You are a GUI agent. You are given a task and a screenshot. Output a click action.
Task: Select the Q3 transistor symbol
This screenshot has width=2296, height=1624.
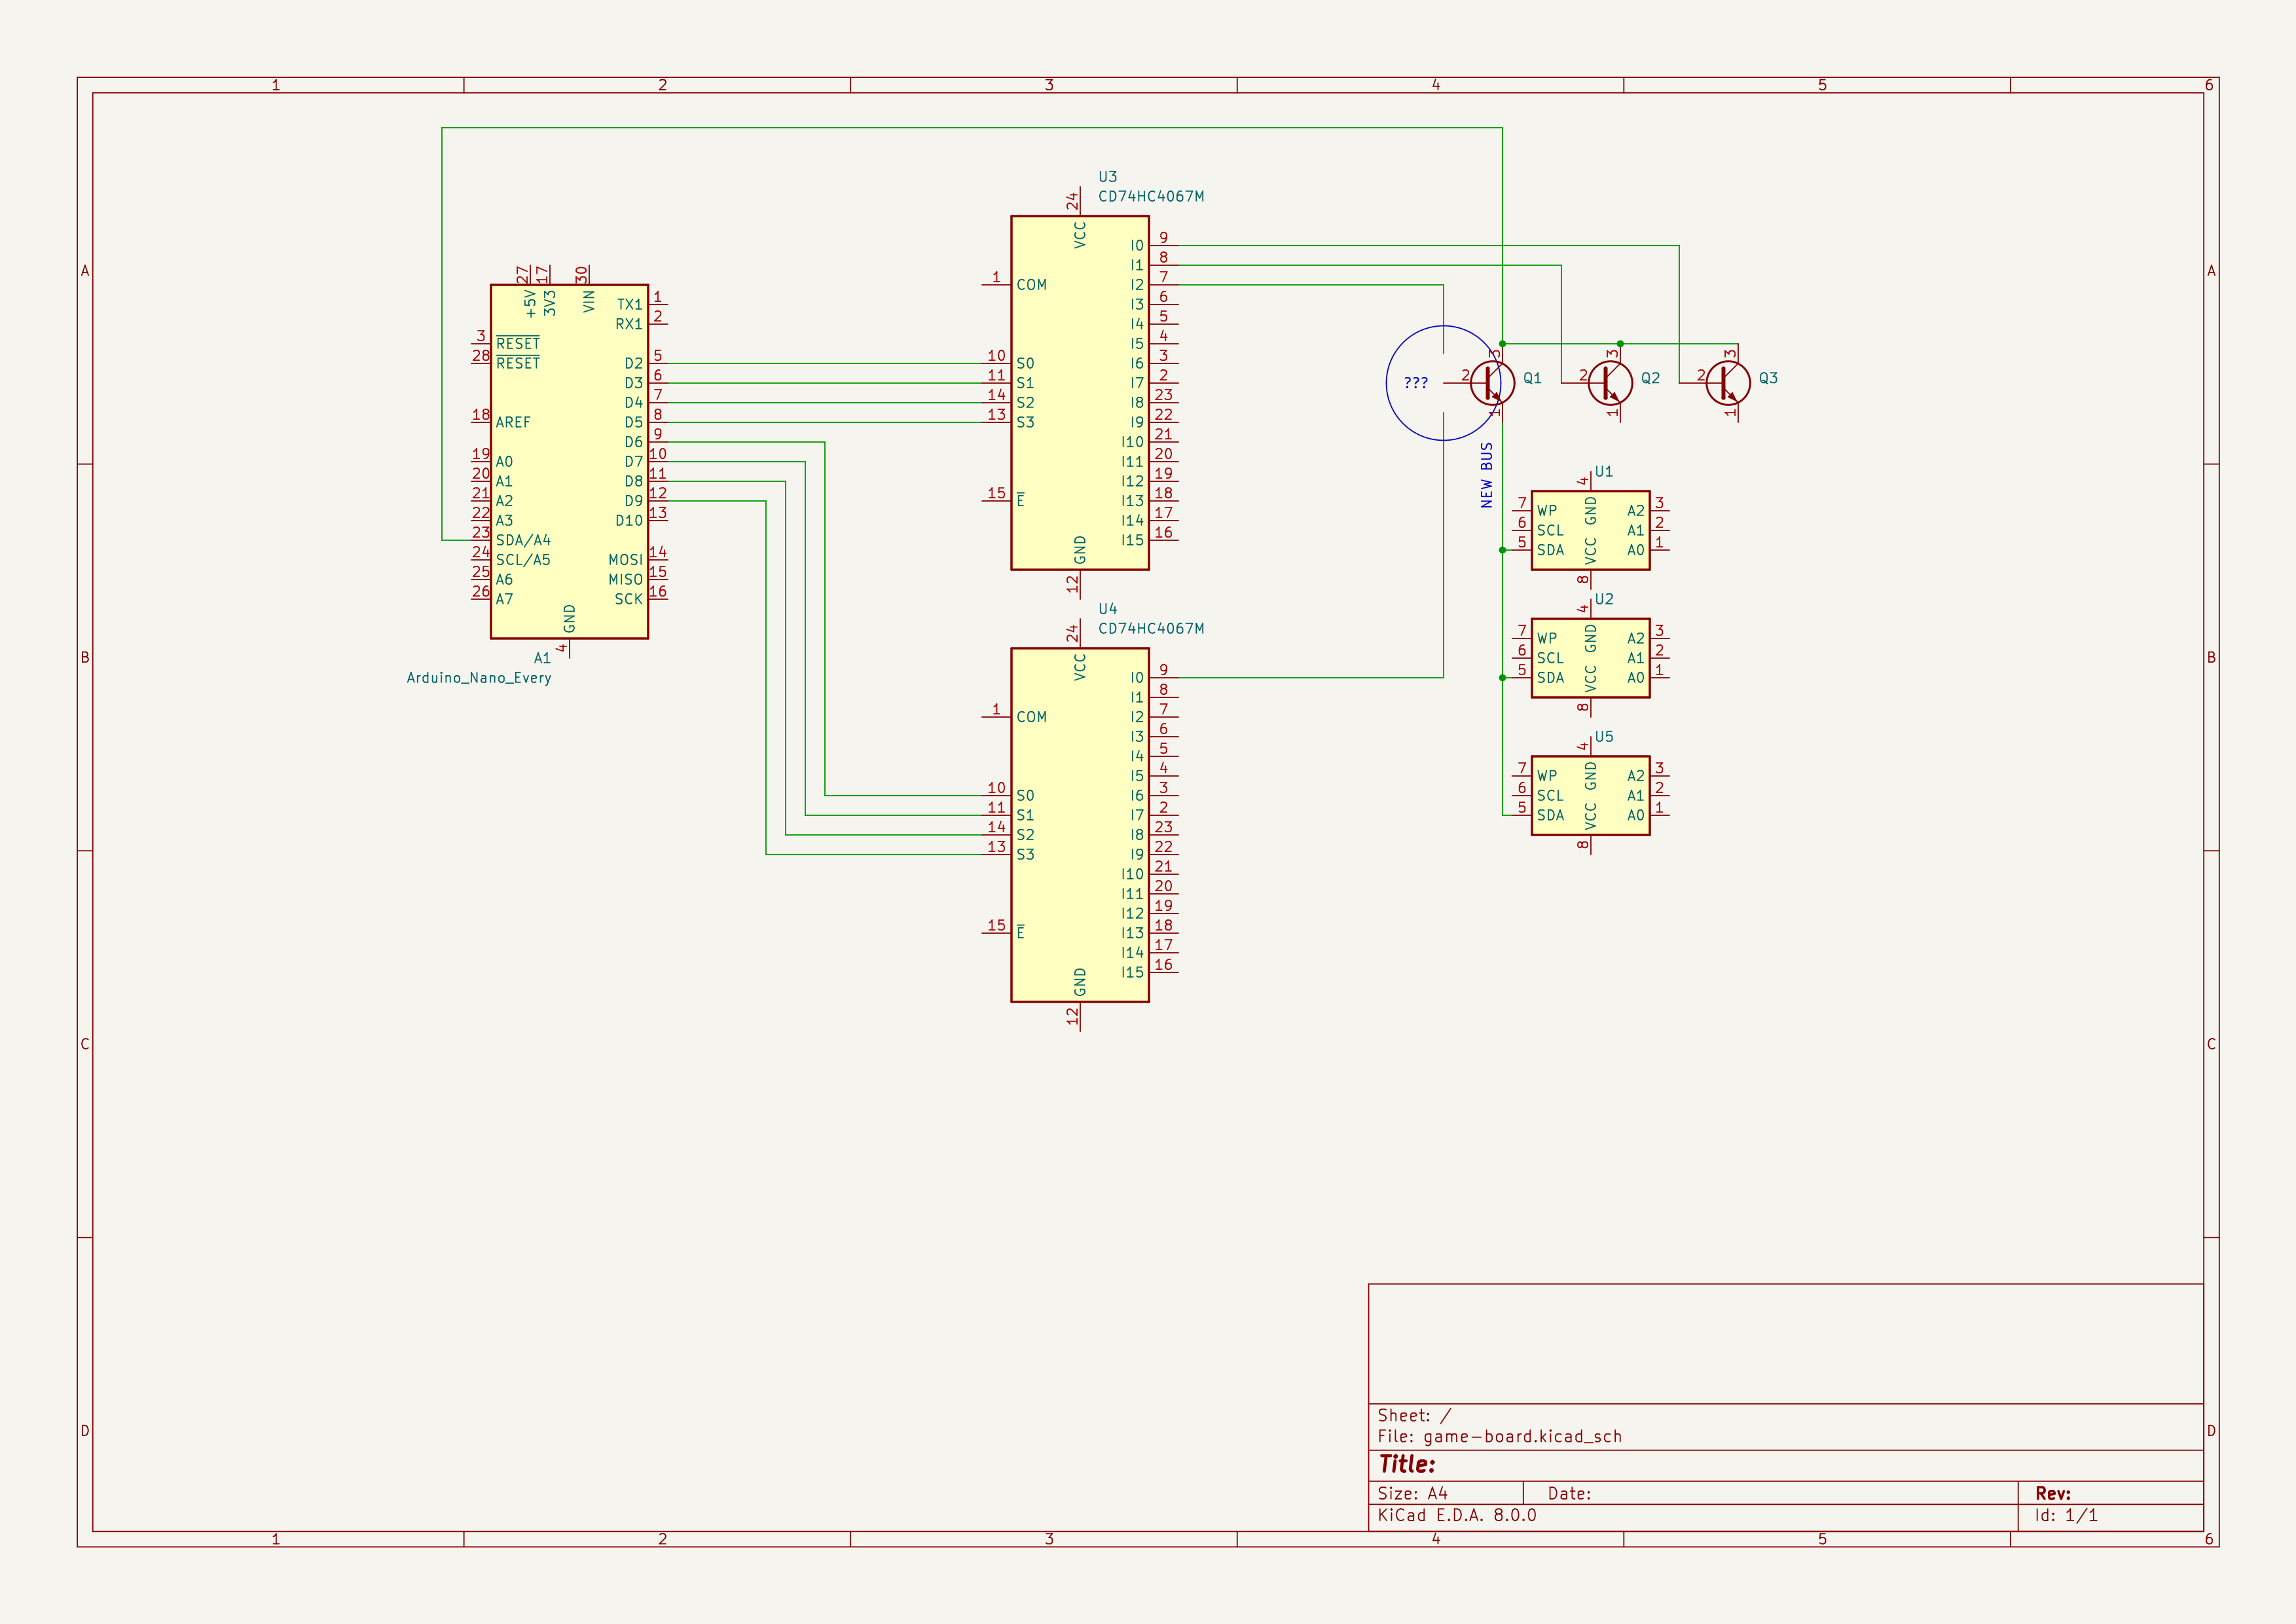tap(1728, 383)
